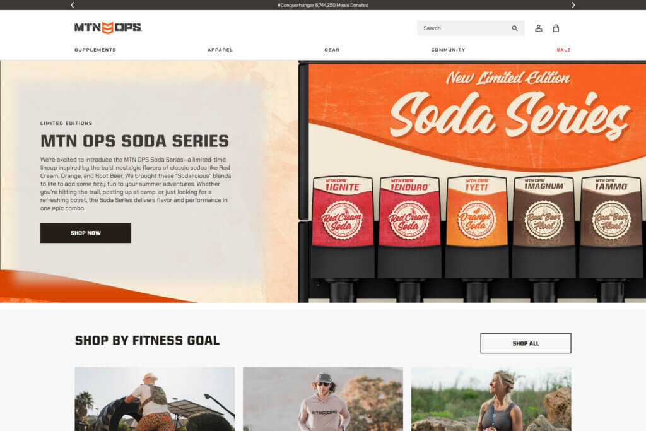Open the Community menu
The height and width of the screenshot is (431, 646).
pyautogui.click(x=449, y=50)
